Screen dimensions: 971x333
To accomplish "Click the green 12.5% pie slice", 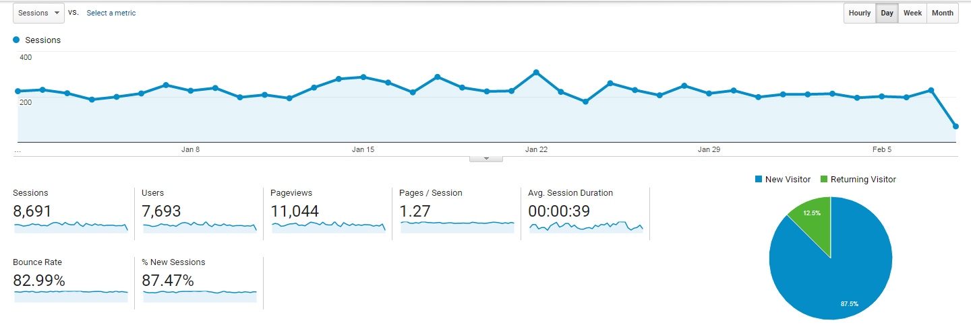I will coord(814,217).
